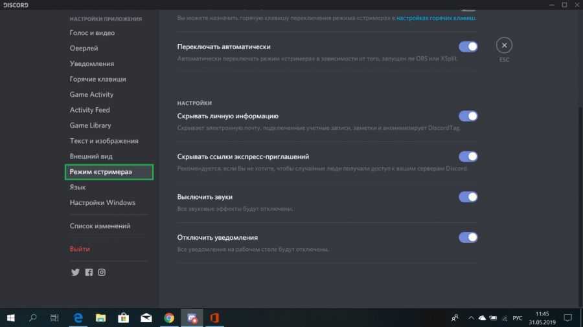This screenshot has height=327, width=583.
Task: Open Google Chrome from the taskbar
Action: [x=168, y=317]
